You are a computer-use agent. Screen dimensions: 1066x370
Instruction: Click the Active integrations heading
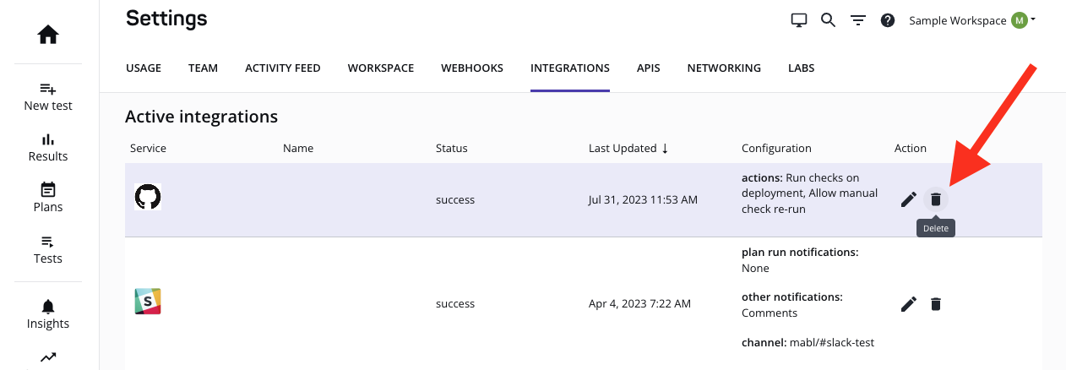tap(201, 117)
